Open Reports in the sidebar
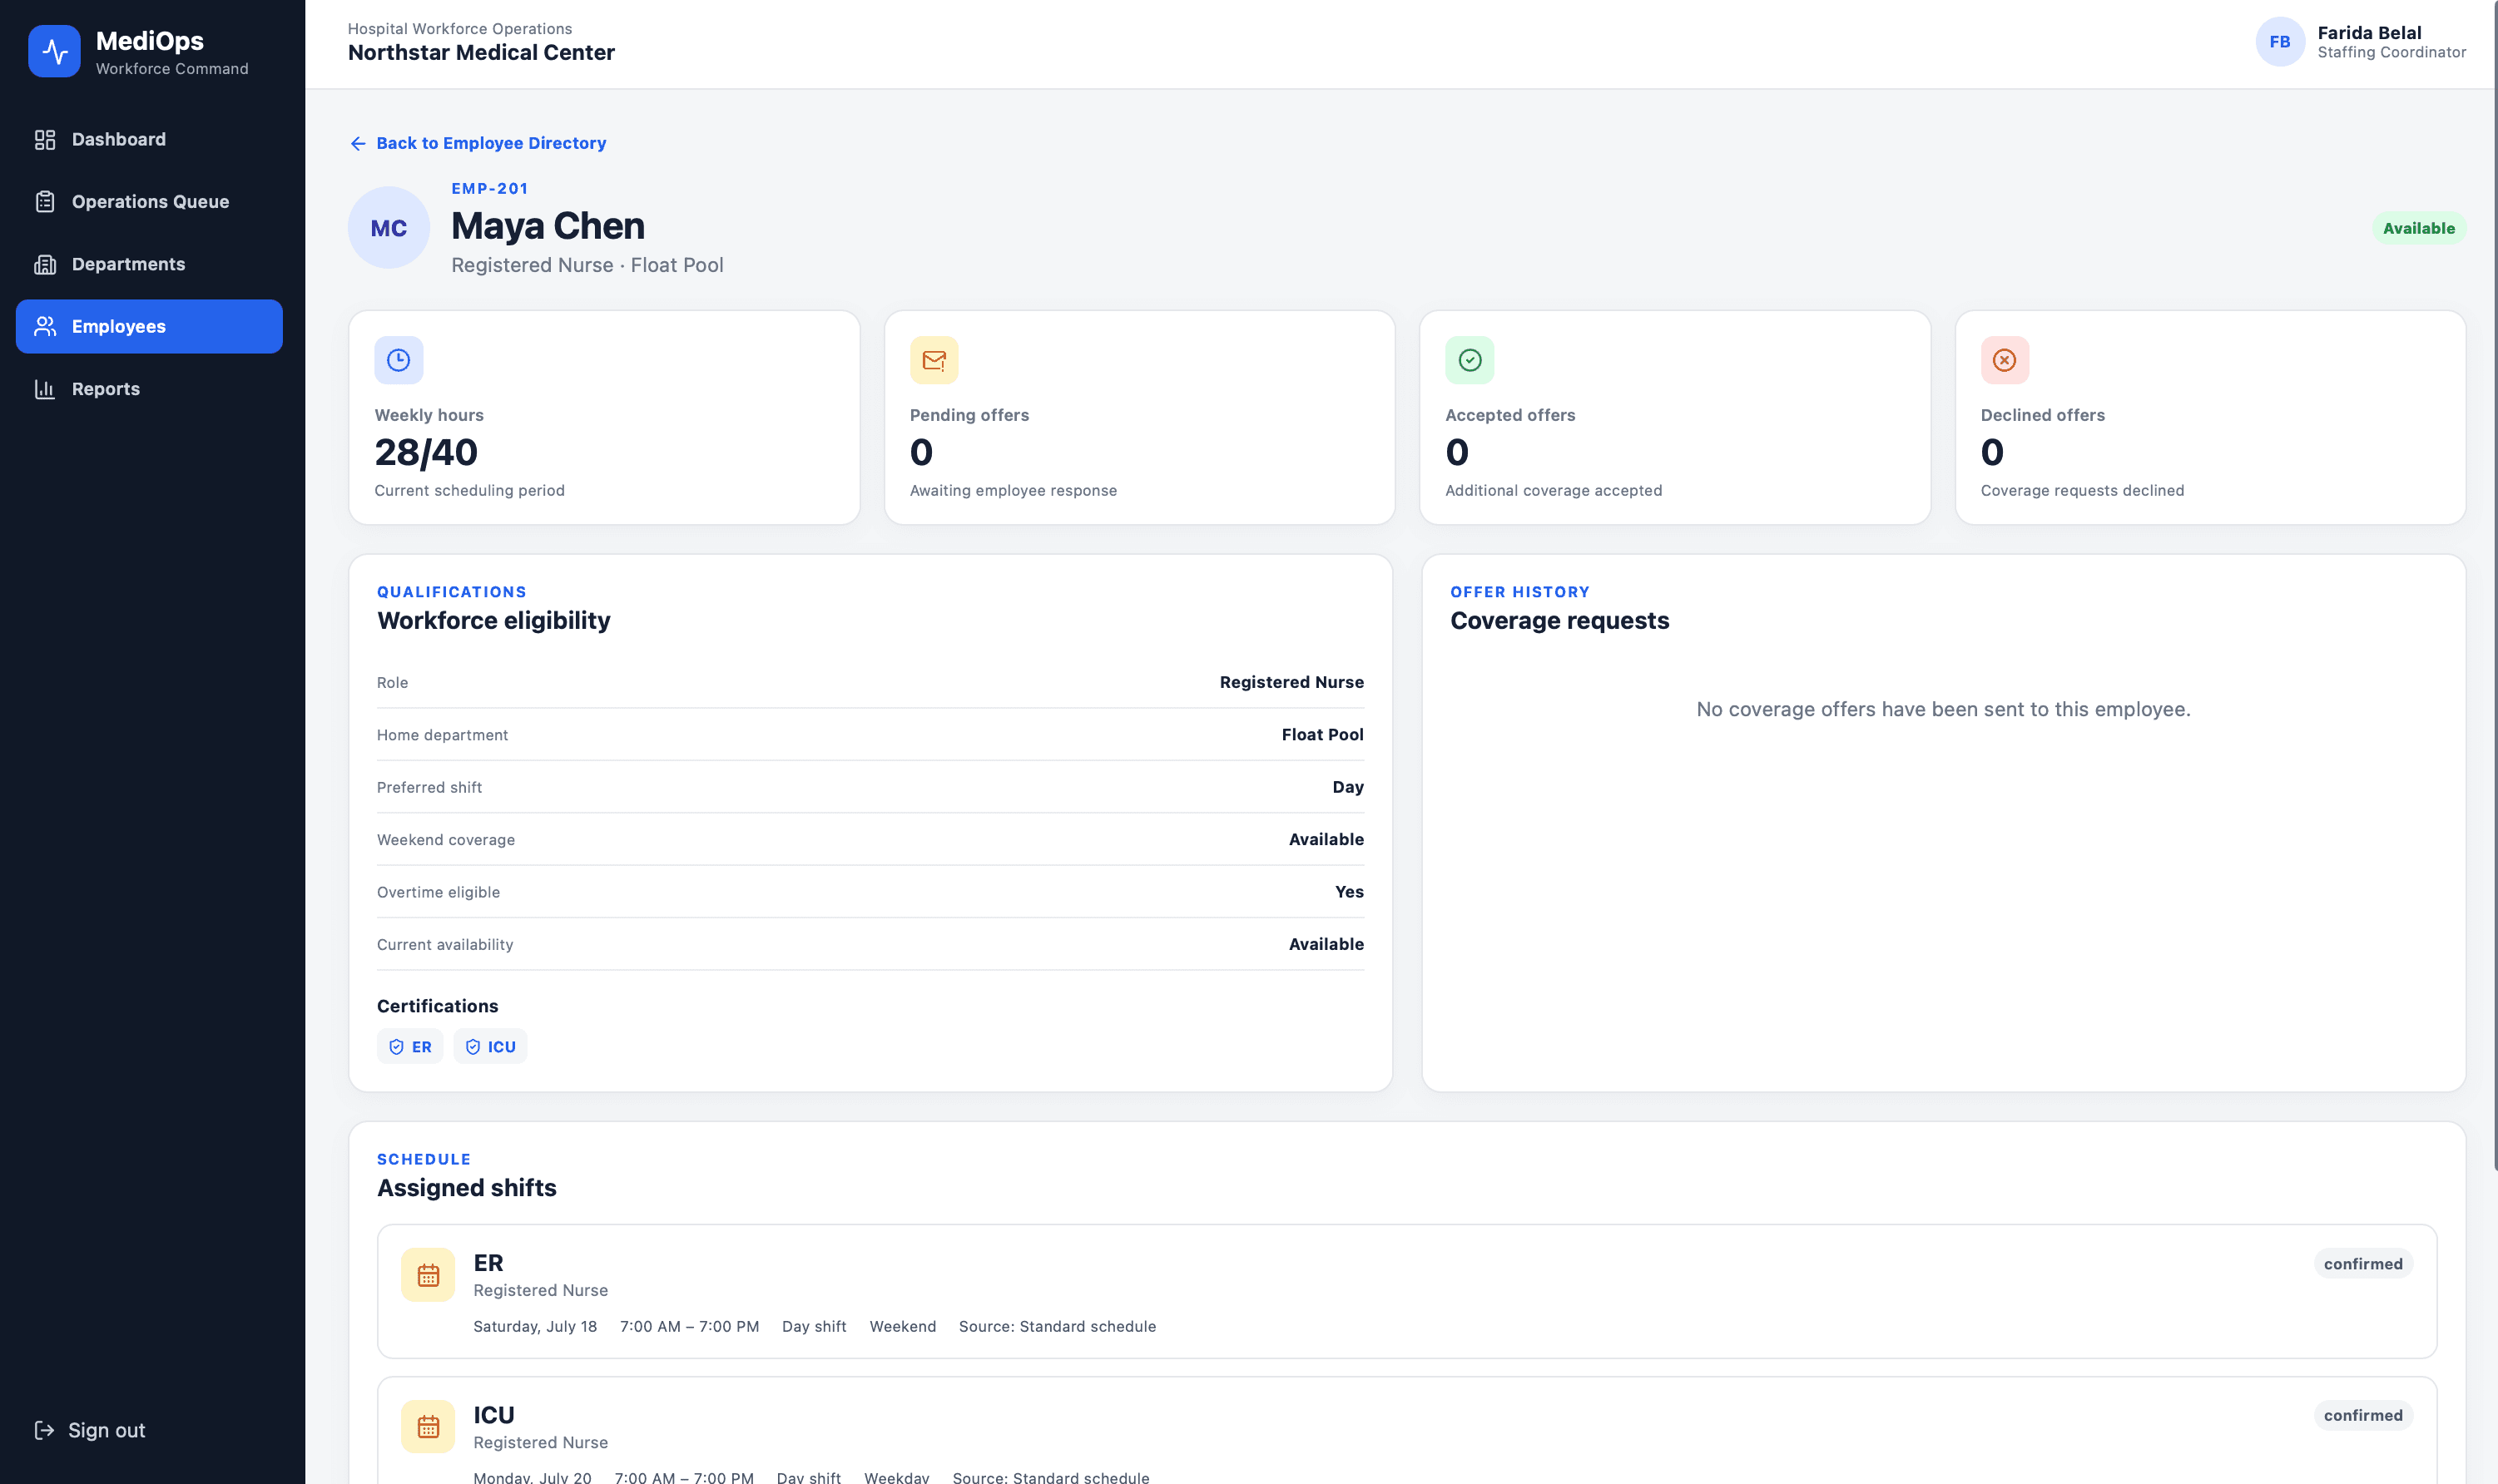 click(149, 389)
